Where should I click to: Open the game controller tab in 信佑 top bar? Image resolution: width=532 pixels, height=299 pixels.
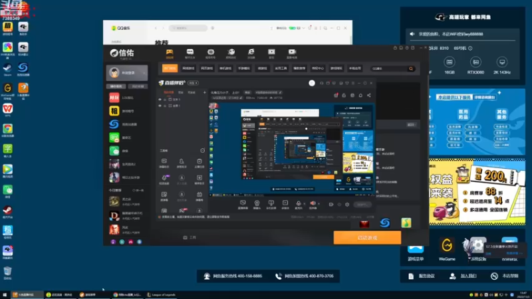pyautogui.click(x=170, y=53)
